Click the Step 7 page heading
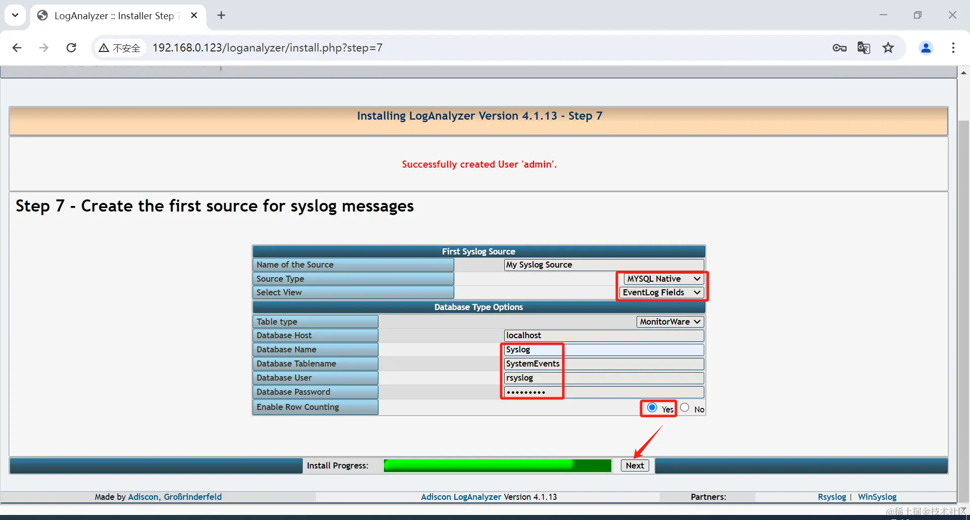Screen dimensions: 970x520 (x=215, y=206)
